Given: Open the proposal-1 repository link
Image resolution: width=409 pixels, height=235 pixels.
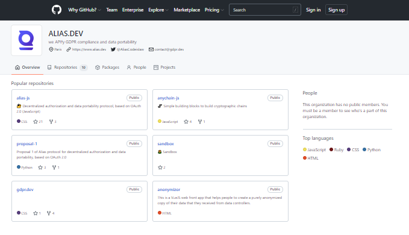Looking at the screenshot, I should [27, 144].
